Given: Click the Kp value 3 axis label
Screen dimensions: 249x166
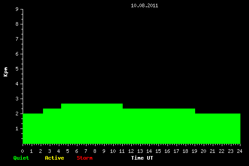Looking at the screenshot, I should pyautogui.click(x=17, y=99).
